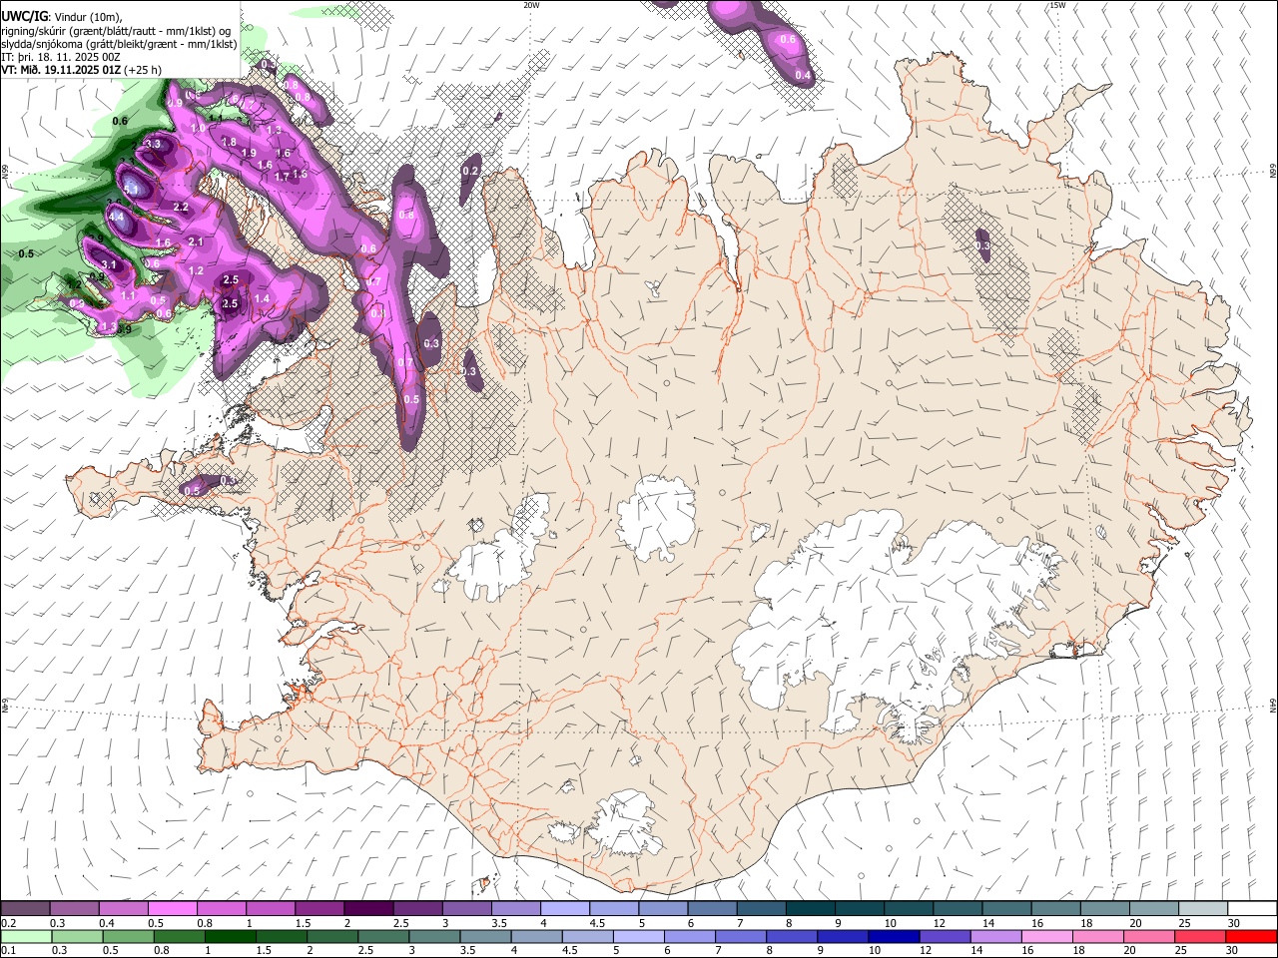Click the 10–12 deep blue rain legend swatch

tap(893, 936)
